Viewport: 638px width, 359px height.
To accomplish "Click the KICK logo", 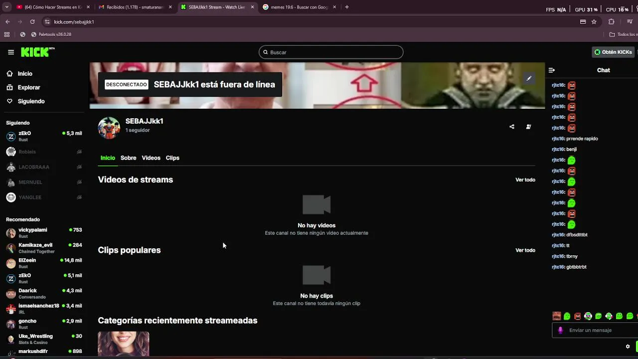I will tap(37, 52).
